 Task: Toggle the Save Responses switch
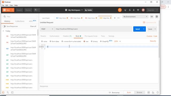point(4,26)
